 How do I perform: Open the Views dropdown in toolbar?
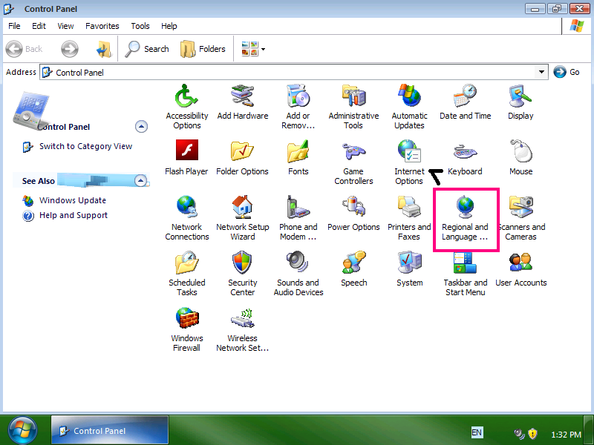pyautogui.click(x=253, y=49)
